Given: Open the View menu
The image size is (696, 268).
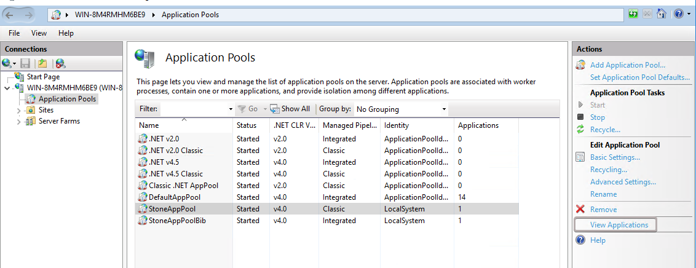Looking at the screenshot, I should tap(39, 33).
